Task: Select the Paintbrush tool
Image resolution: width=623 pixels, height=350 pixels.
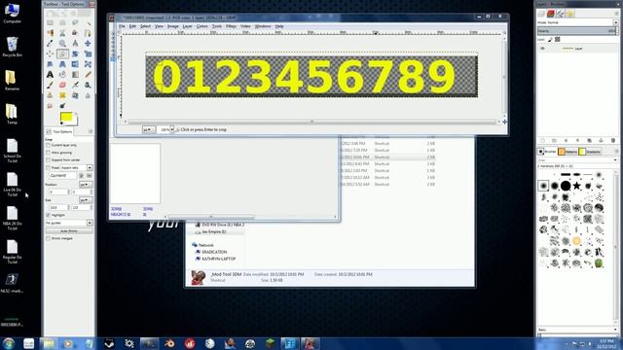Action: pos(50,85)
